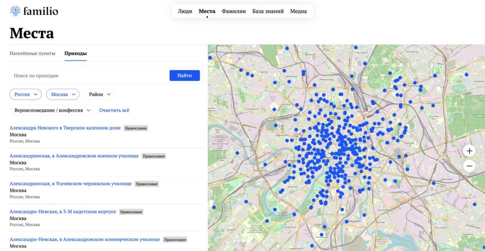Open Александро-Невская, в 3-М кадетском корпусе
Screen dimensions: 485x251
click(x=63, y=211)
